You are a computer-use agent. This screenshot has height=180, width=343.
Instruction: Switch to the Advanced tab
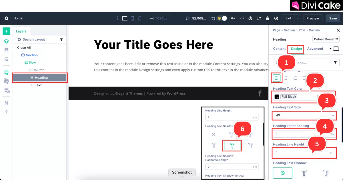[315, 49]
